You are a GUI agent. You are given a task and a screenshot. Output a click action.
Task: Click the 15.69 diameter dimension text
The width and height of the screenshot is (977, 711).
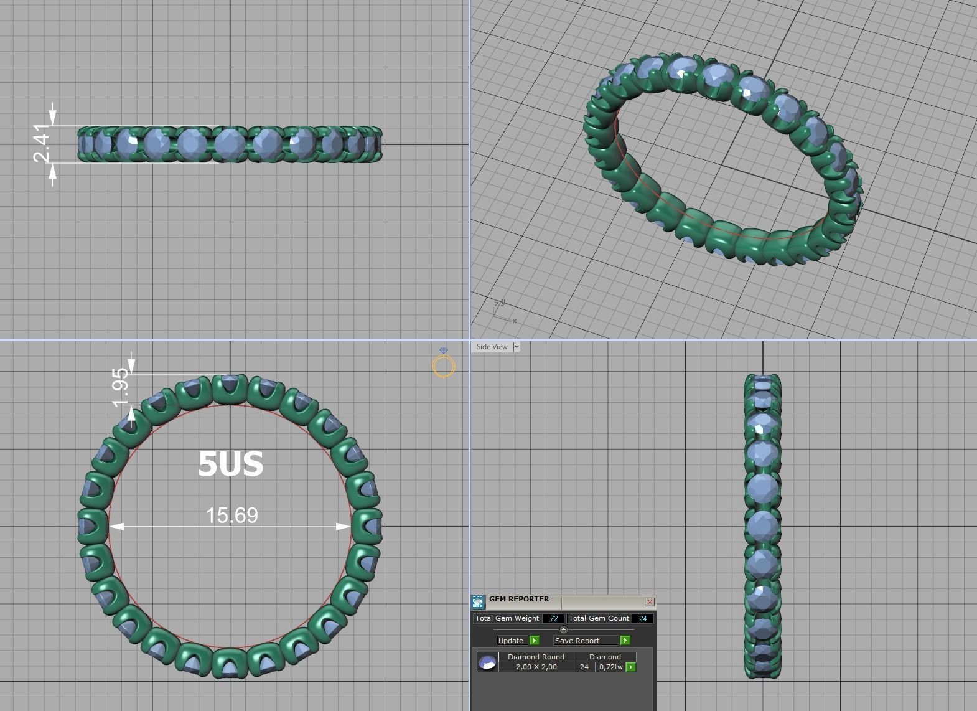point(231,516)
